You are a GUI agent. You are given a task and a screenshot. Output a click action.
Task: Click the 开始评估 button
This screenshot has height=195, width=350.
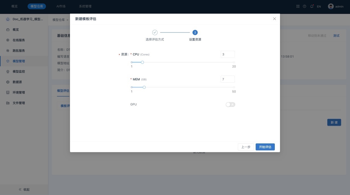click(x=265, y=147)
